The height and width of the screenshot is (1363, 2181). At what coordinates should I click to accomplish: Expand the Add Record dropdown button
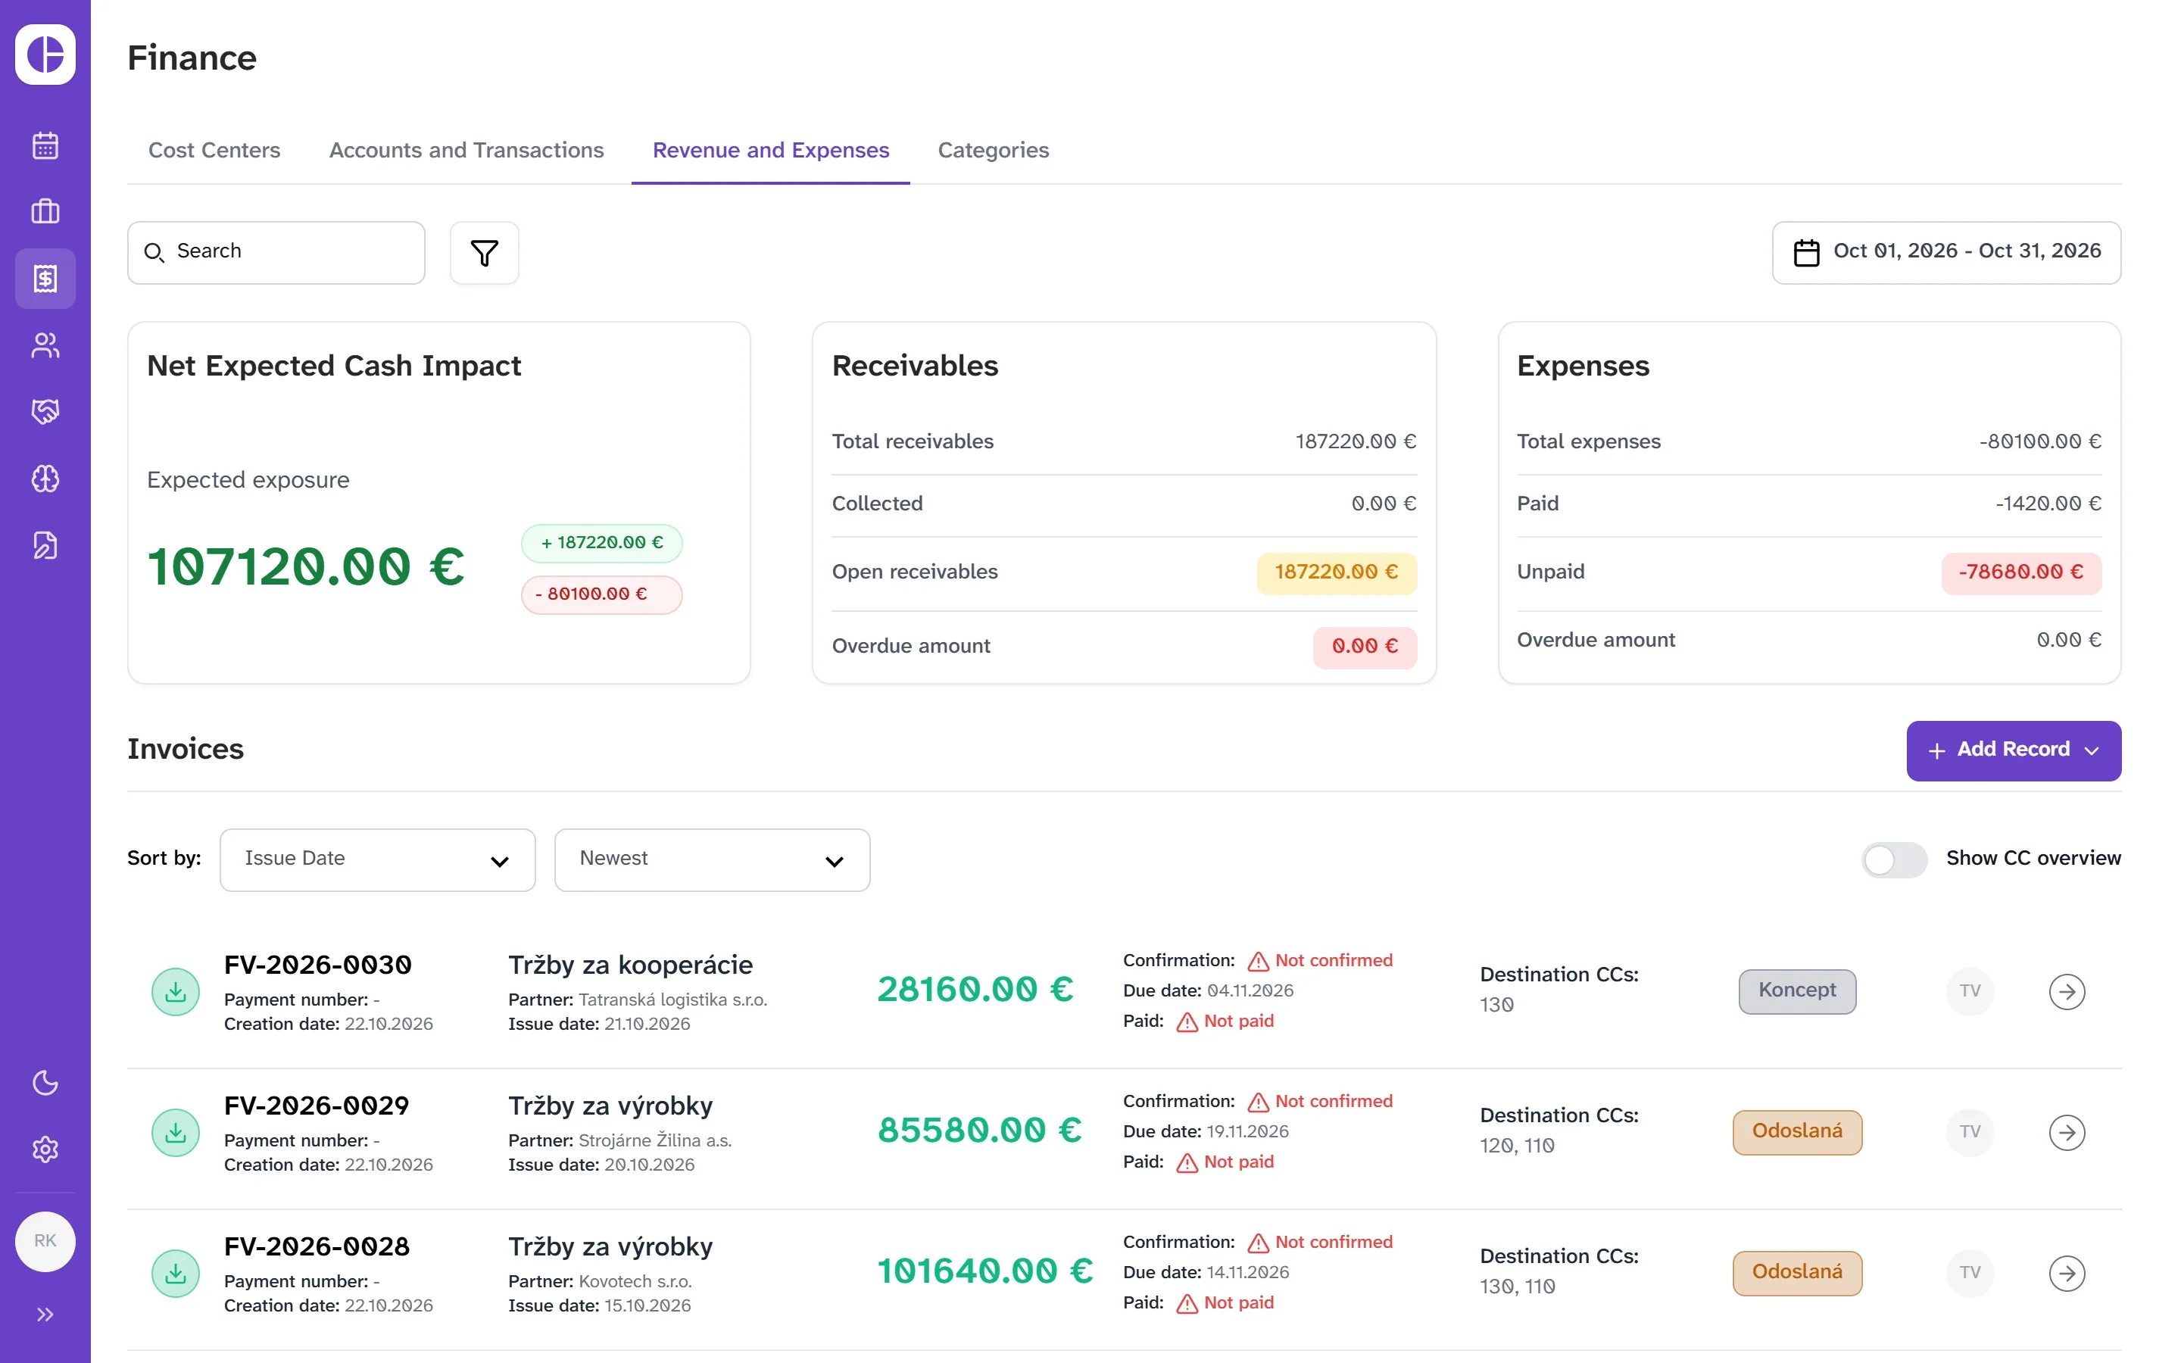[x=2014, y=750]
